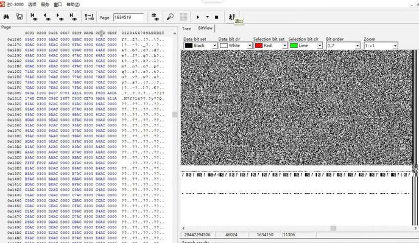Click the noise bitmap in BitView
The image size is (419, 243).
pyautogui.click(x=297, y=108)
